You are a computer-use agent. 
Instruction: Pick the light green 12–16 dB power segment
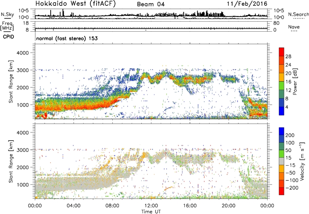(x=282, y=86)
